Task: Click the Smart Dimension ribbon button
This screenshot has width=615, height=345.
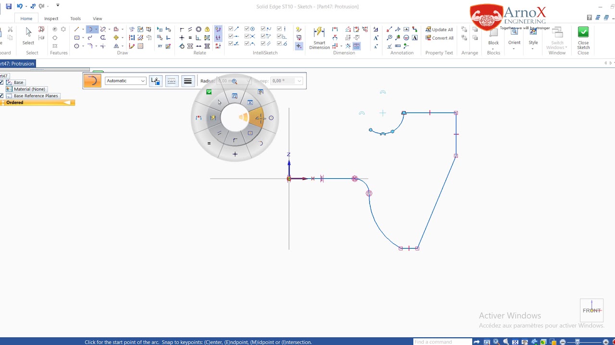Action: pyautogui.click(x=319, y=38)
